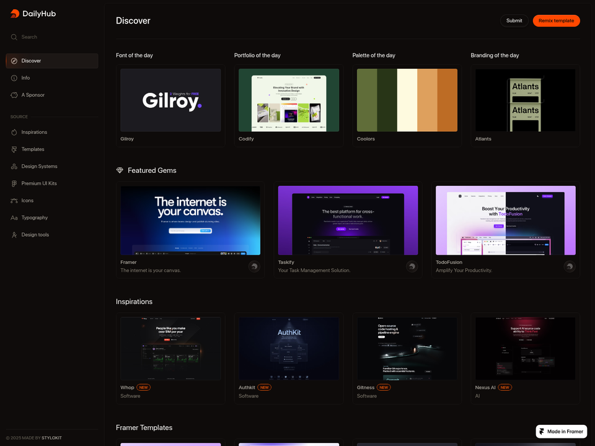Follow the STYLOKIT footer link

click(51, 438)
